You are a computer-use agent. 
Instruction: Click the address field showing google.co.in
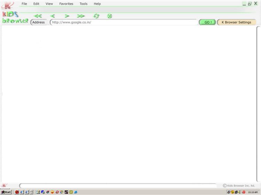point(124,22)
